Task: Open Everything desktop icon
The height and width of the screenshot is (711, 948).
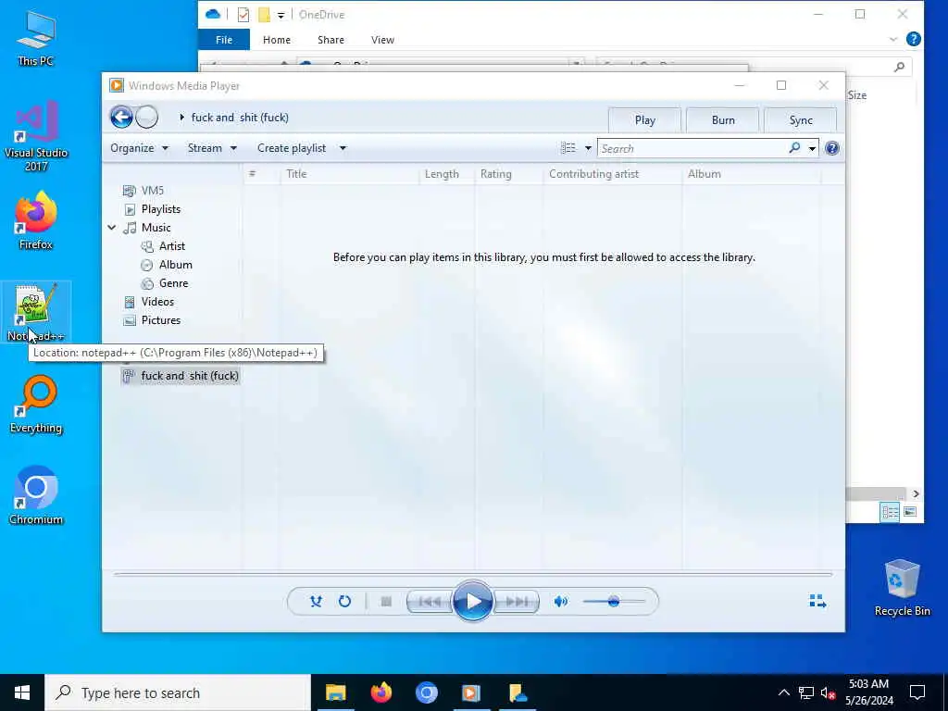Action: pos(36,405)
